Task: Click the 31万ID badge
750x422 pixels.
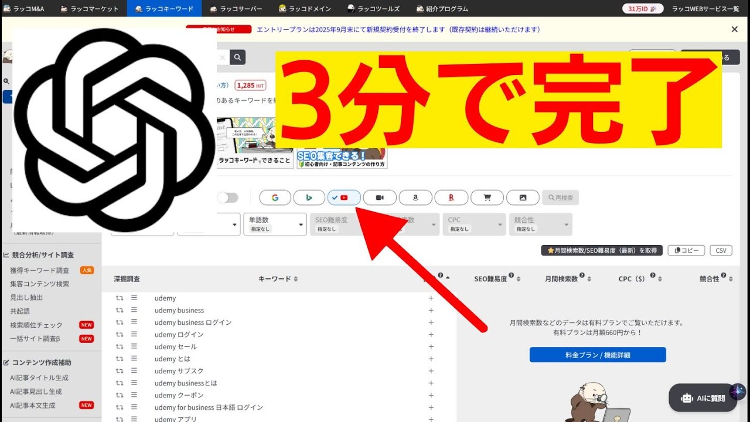Action: 643,9
